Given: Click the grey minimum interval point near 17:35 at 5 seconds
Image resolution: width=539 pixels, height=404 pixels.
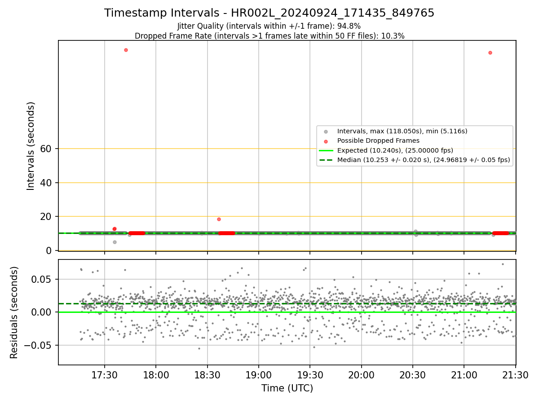Looking at the screenshot, I should (115, 242).
